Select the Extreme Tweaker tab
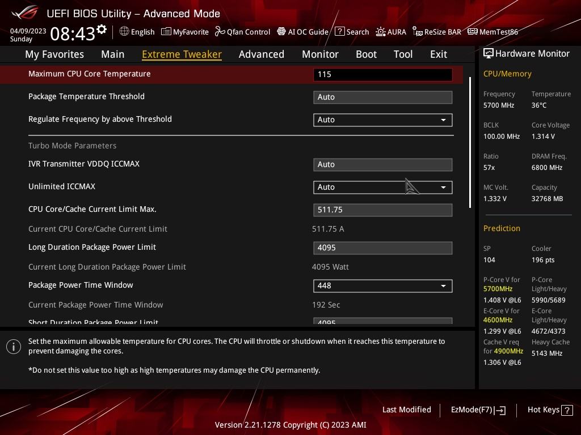 pyautogui.click(x=182, y=54)
